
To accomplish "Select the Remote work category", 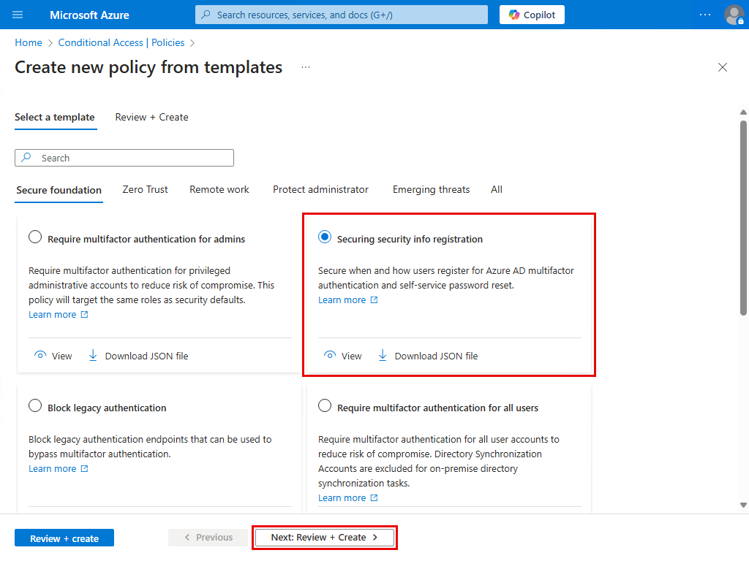I will tap(219, 189).
